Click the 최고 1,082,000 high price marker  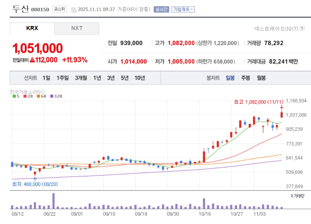click(x=259, y=102)
